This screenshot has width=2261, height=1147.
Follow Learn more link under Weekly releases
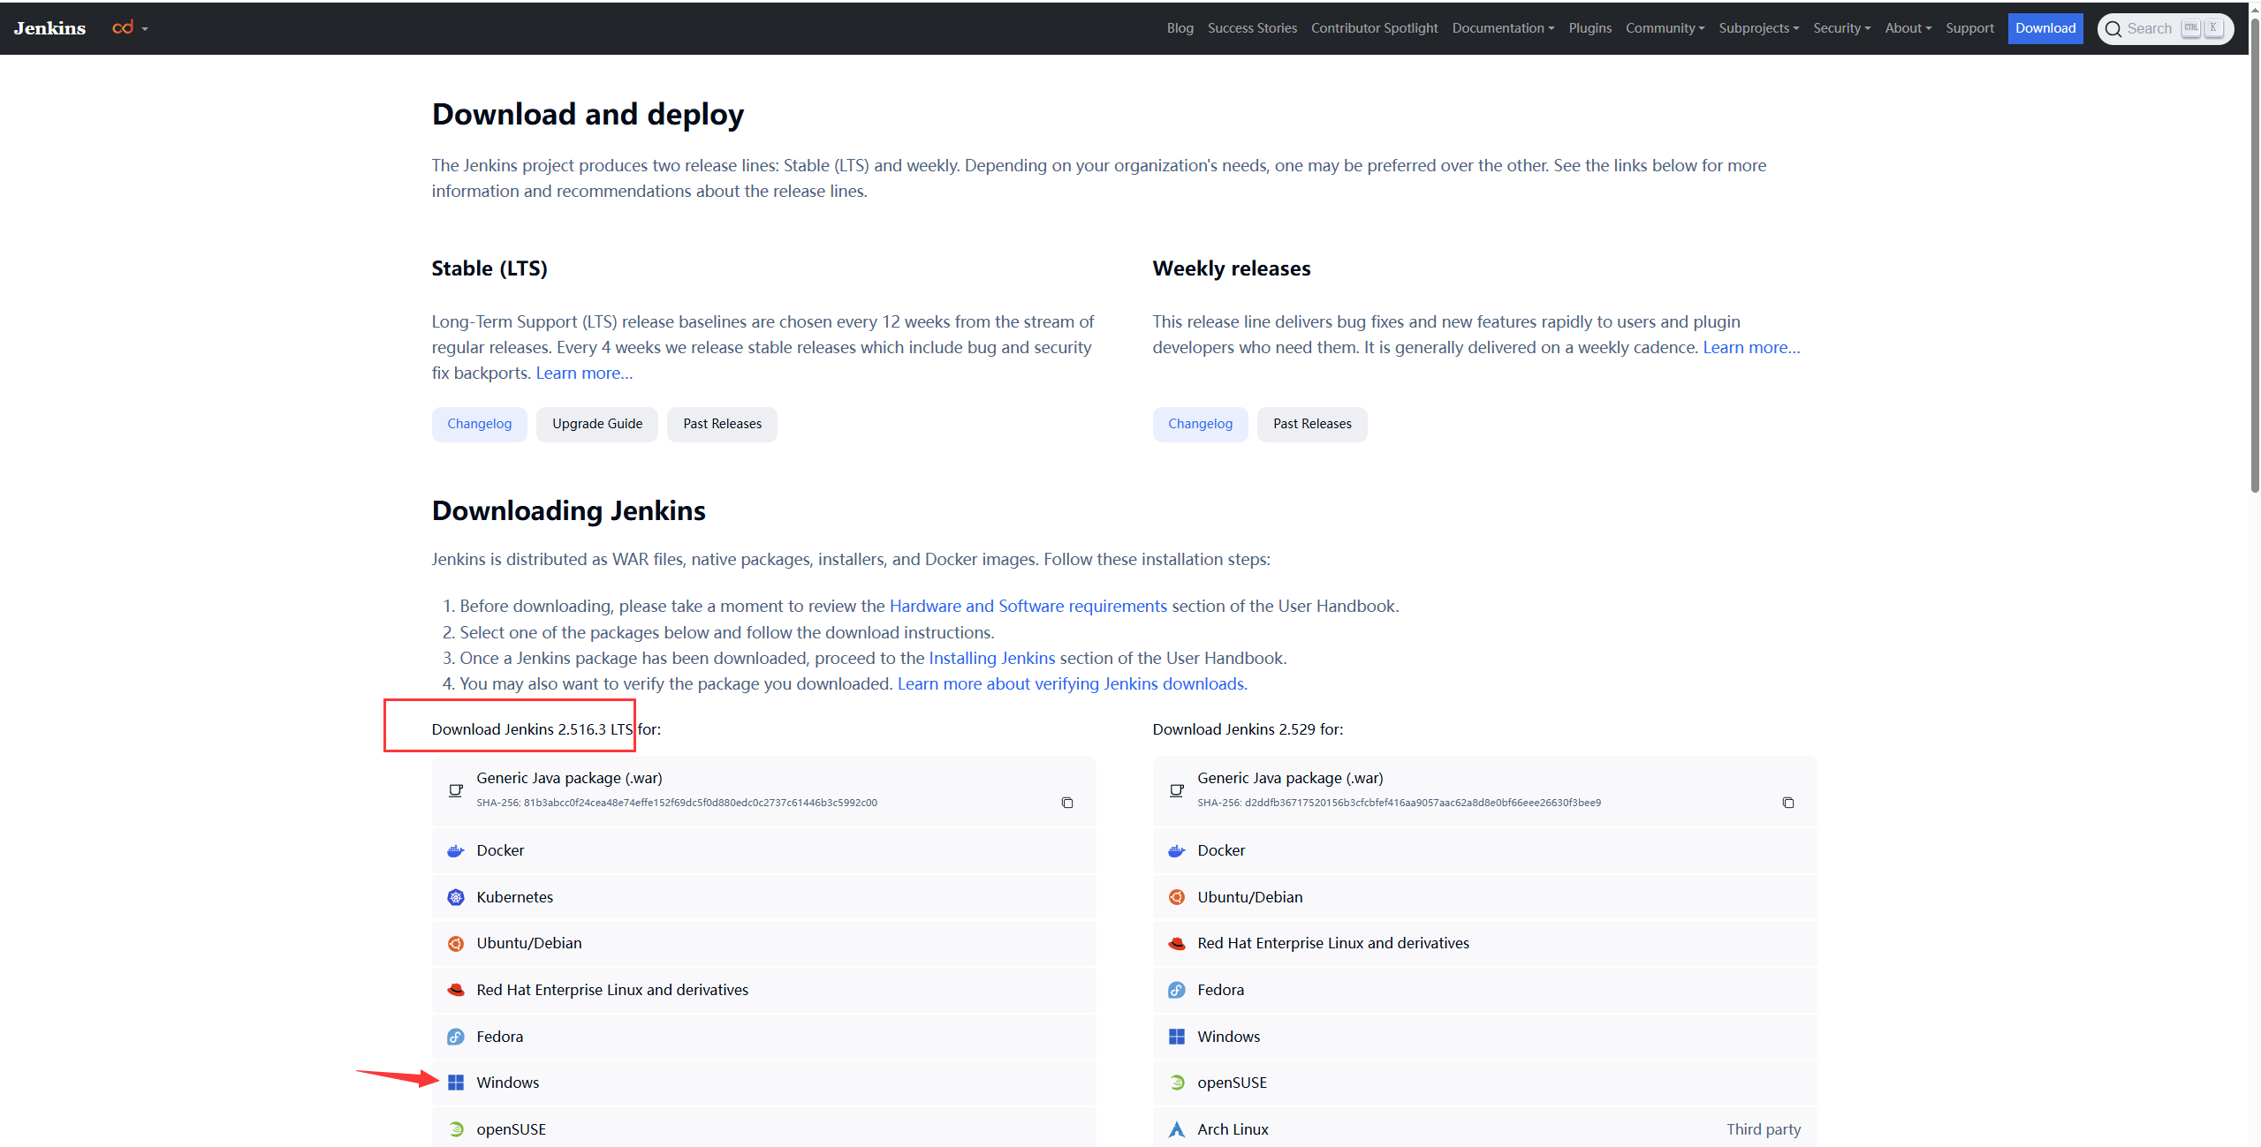point(1751,347)
